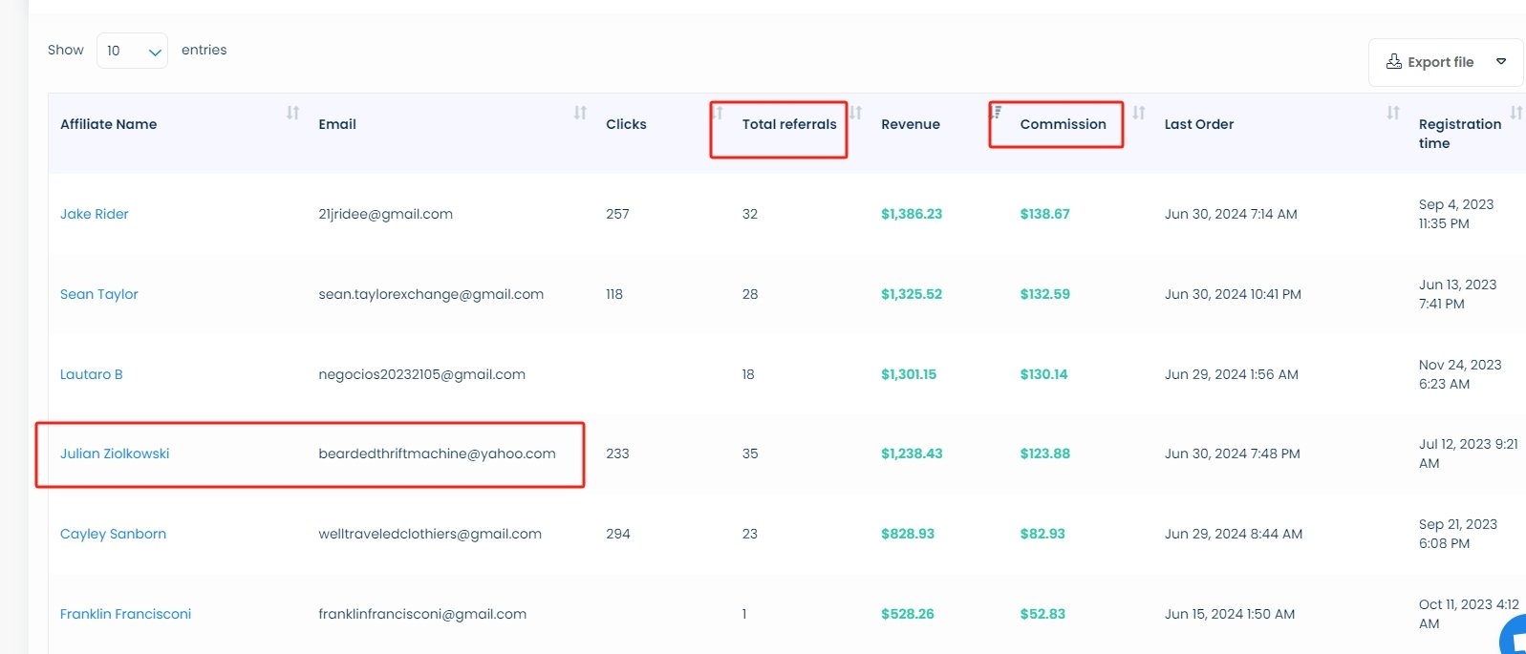Click sort icon beside Revenue column
1526x654 pixels.
pyautogui.click(x=996, y=113)
